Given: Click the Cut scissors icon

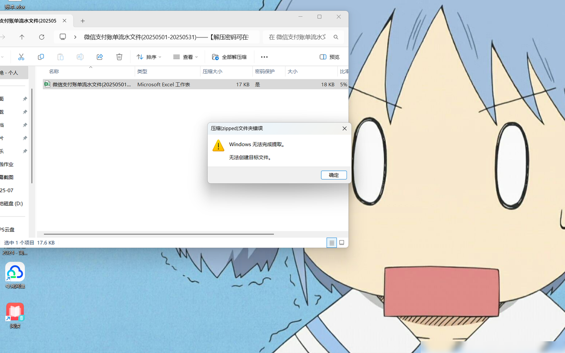Looking at the screenshot, I should pos(21,57).
